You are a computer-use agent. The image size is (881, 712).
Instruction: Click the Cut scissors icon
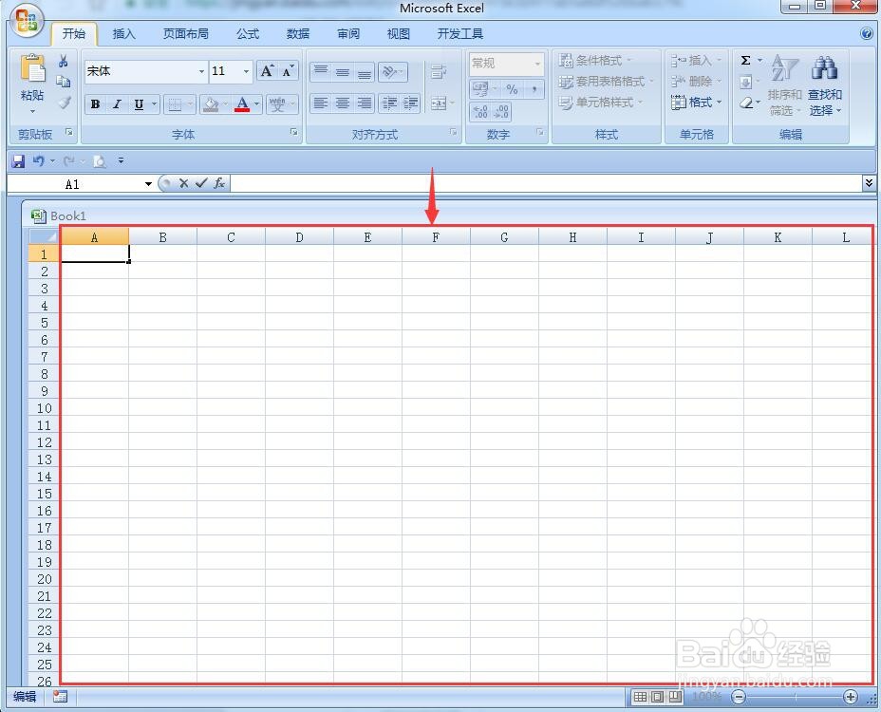coord(64,62)
